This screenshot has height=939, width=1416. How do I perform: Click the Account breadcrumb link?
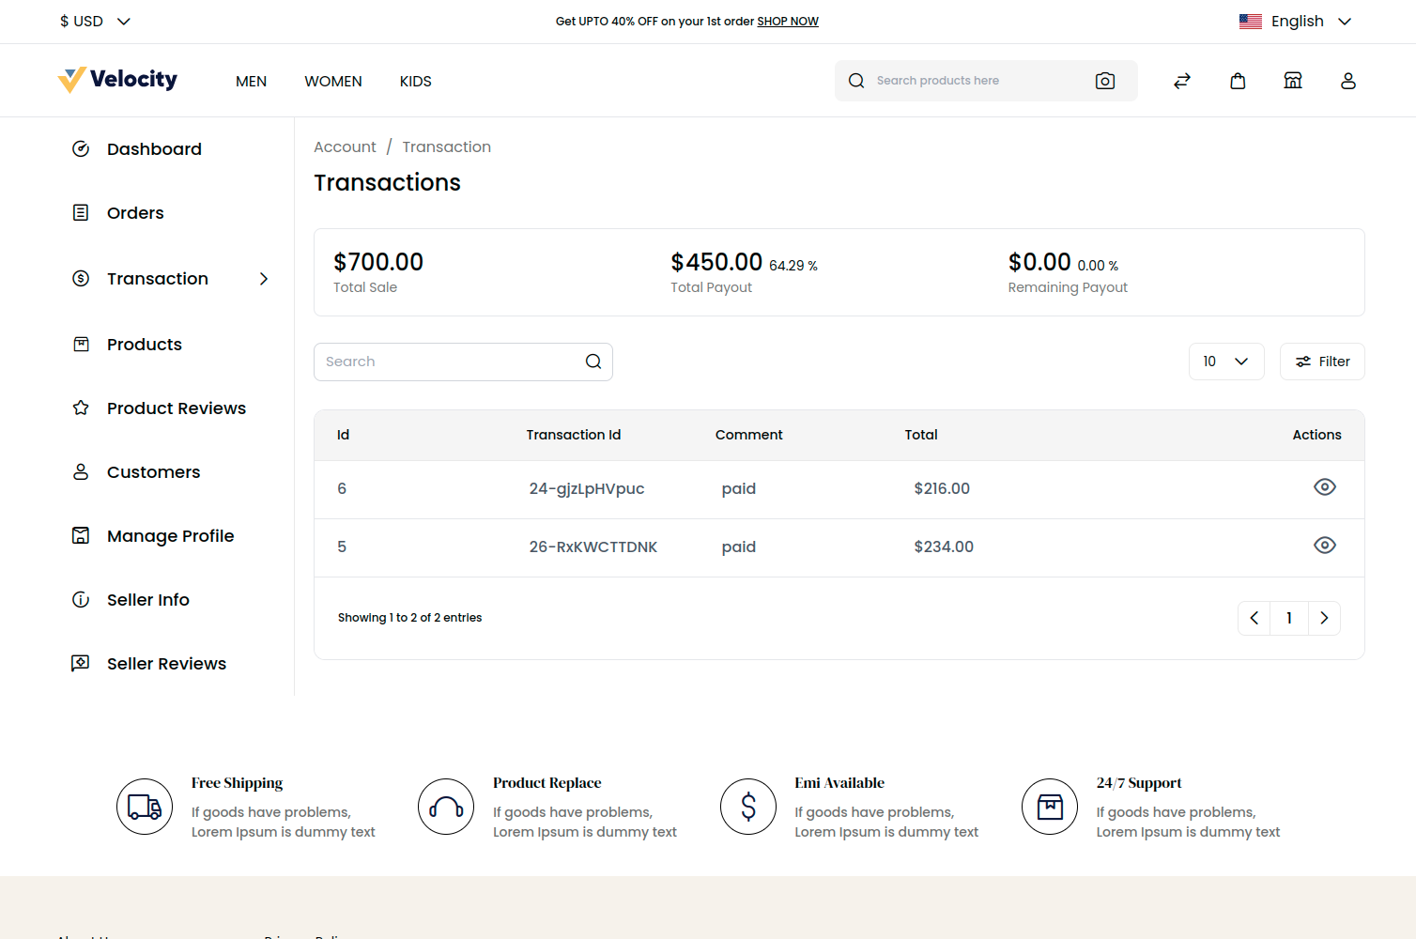click(345, 146)
